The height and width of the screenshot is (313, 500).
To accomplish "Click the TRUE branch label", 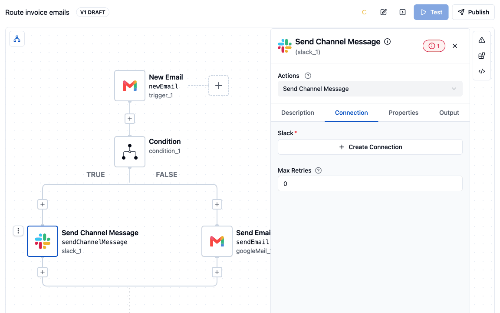I will point(95,174).
